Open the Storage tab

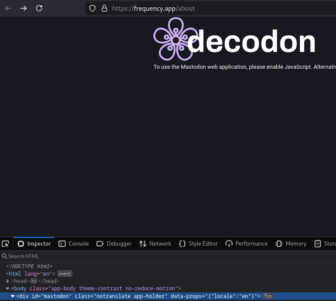click(x=324, y=243)
